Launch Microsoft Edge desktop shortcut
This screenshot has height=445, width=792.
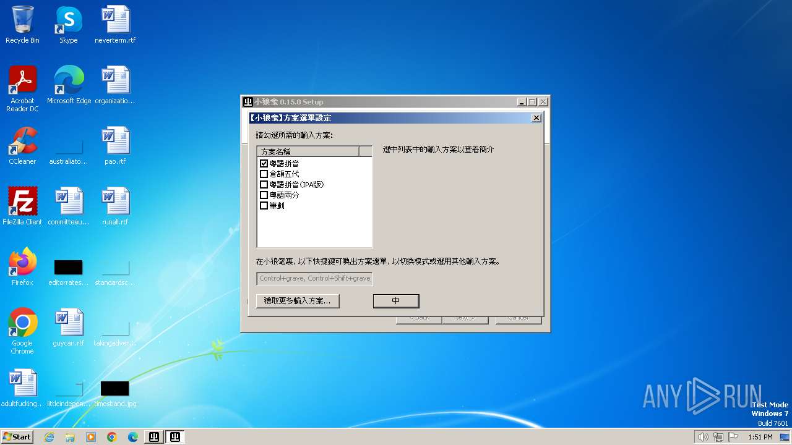69,85
